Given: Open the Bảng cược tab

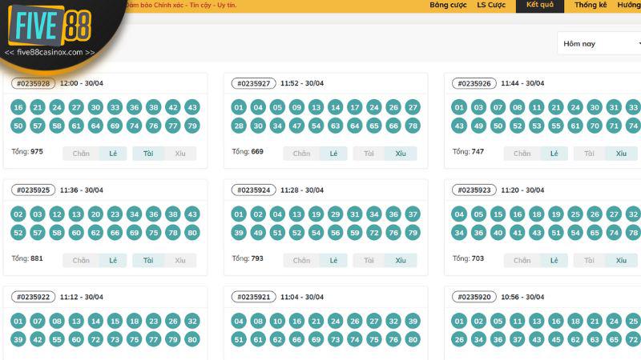Looking at the screenshot, I should click(448, 6).
